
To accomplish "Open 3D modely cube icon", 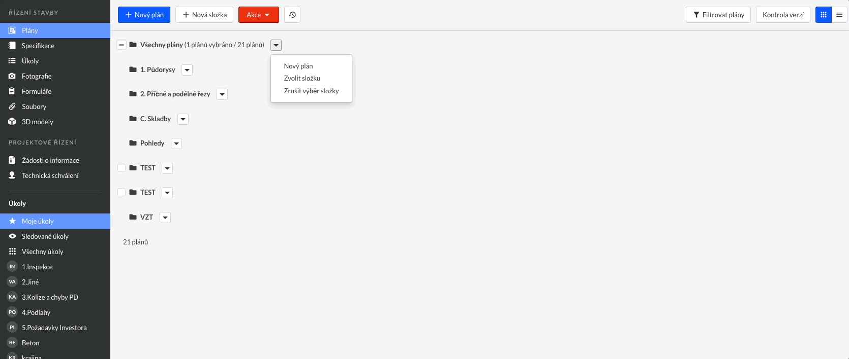I will click(x=12, y=122).
